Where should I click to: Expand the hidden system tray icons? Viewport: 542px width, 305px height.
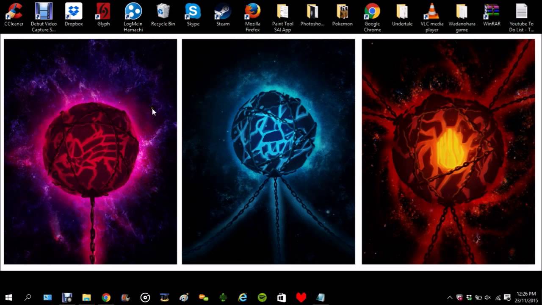450,297
